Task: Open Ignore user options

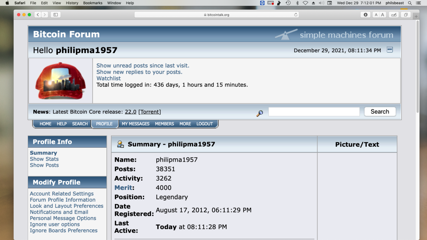Action: 55,224
